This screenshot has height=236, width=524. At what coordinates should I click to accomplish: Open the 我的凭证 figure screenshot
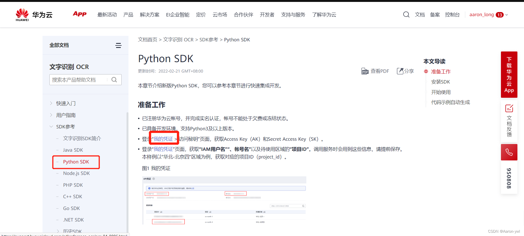tap(224, 200)
